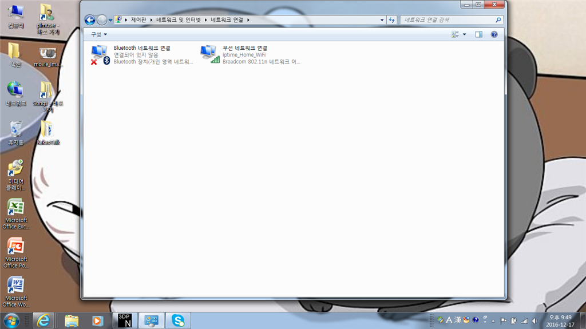This screenshot has width=586, height=329.
Task: Click the control panel icon in address bar
Action: click(118, 20)
